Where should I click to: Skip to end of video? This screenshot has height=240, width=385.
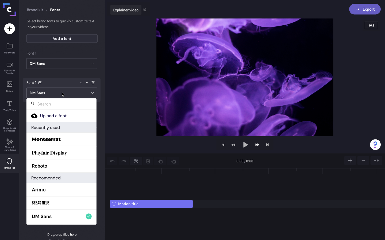tap(267, 145)
